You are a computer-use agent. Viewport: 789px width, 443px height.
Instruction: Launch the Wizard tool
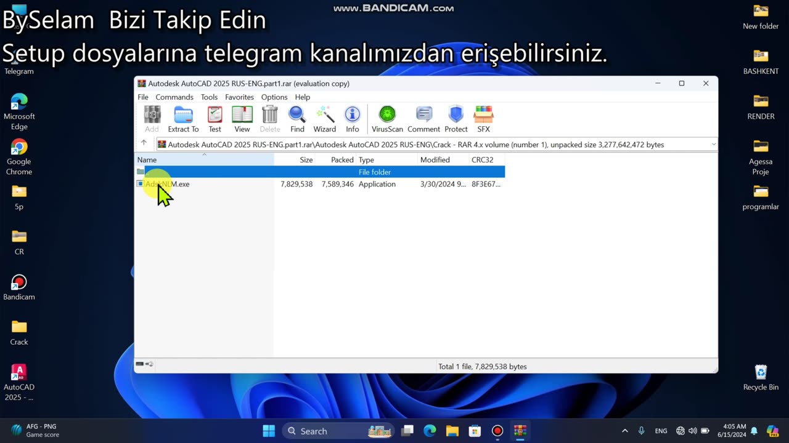point(325,119)
